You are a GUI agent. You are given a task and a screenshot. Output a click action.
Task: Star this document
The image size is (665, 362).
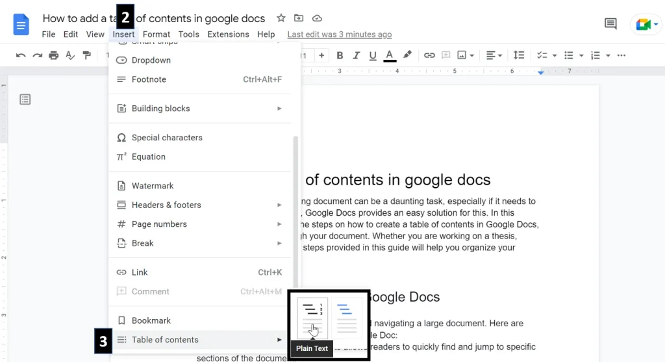[x=281, y=18]
